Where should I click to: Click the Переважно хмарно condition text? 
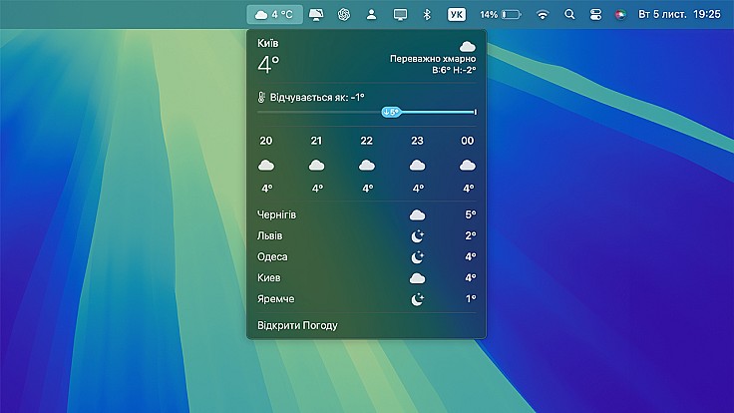(433, 59)
